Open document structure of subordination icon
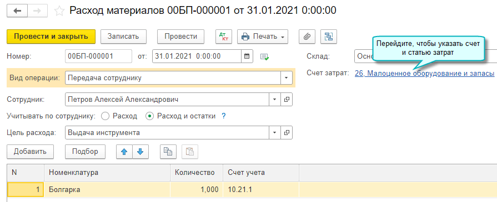The height and width of the screenshot is (202, 497). tap(329, 37)
